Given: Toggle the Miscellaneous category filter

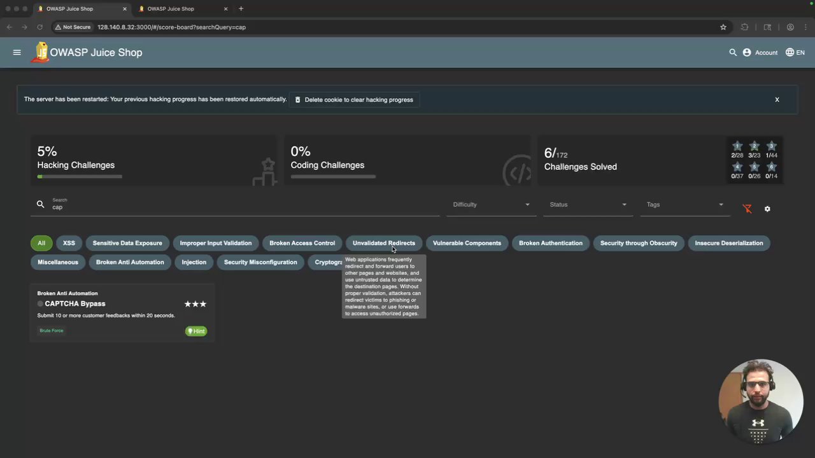Looking at the screenshot, I should (x=58, y=262).
